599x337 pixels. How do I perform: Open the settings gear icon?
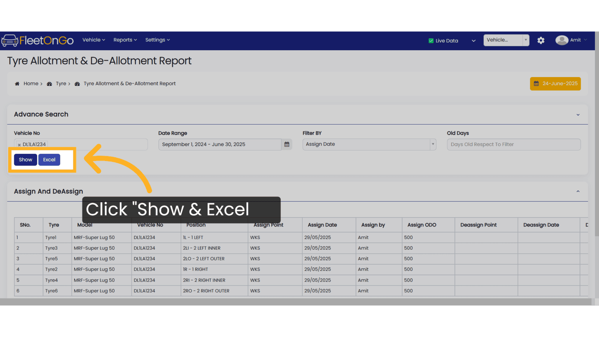click(541, 40)
